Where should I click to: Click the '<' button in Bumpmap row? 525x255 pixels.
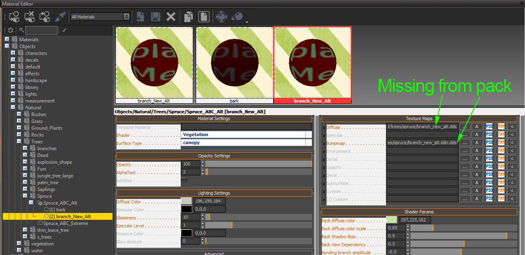(512, 143)
